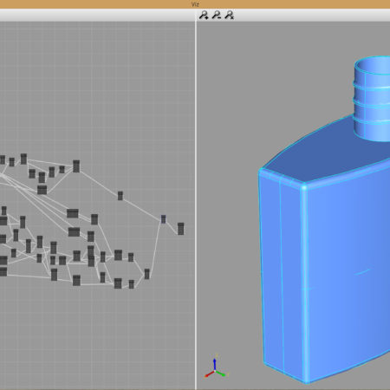Image resolution: width=390 pixels, height=390 pixels.
Task: Select the rightmost graph node beside highlighted node
Action: pos(180,229)
